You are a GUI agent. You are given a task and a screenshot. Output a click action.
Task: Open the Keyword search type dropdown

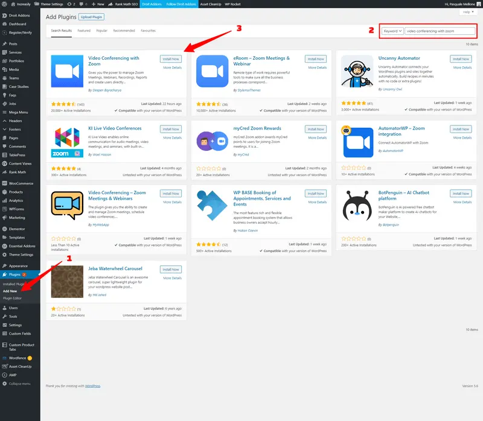392,31
